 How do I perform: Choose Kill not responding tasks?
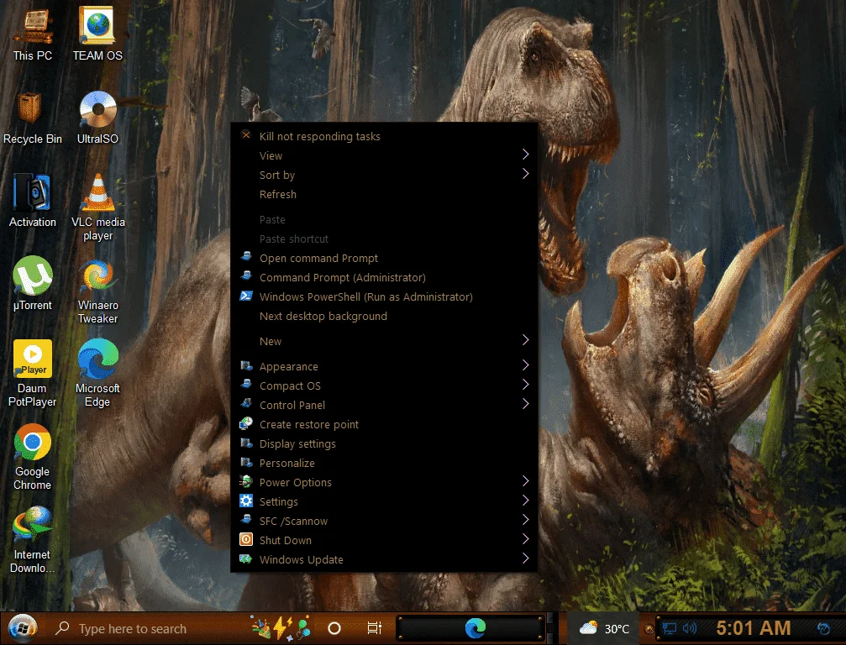pos(384,136)
